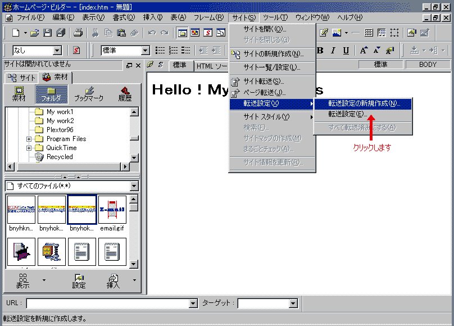Click the BODY tag button
This screenshot has width=454, height=326.
pyautogui.click(x=428, y=65)
